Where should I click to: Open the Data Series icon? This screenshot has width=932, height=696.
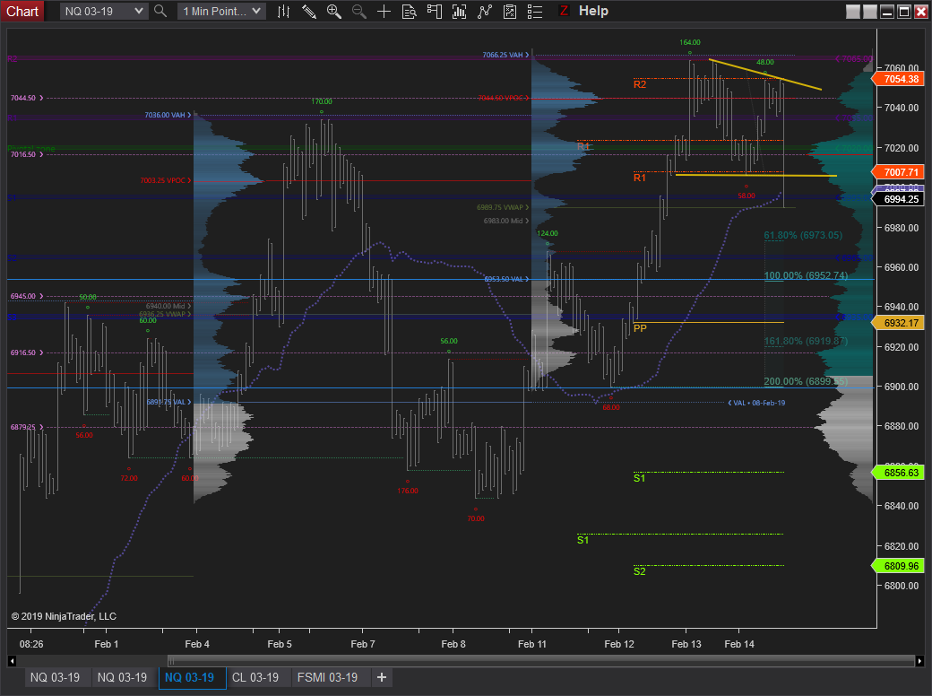coord(460,12)
